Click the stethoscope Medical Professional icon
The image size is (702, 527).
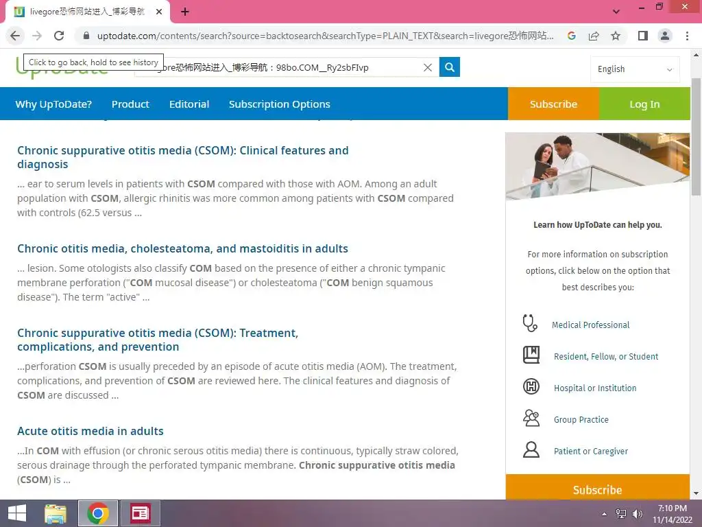coord(530,323)
